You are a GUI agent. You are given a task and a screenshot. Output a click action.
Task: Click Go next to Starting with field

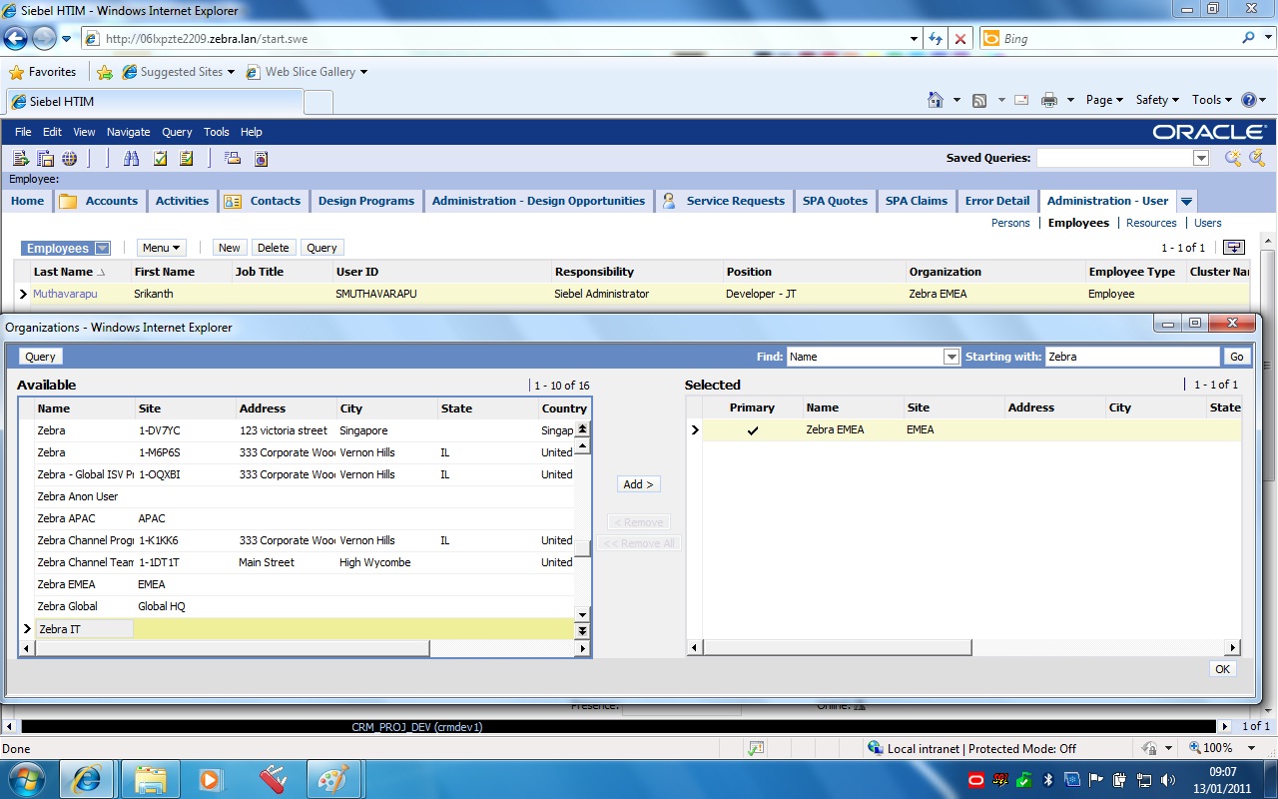pos(1236,356)
